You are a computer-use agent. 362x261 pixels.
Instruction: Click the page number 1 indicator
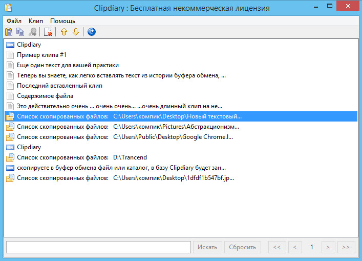[x=312, y=247]
